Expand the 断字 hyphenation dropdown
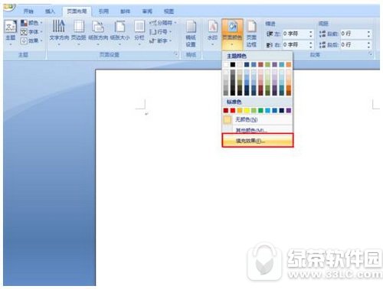Viewport: 383px width, 289px height. 160,41
